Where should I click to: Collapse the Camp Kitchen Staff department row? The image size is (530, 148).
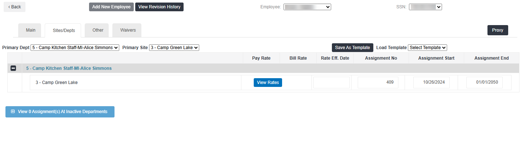[x=13, y=68]
